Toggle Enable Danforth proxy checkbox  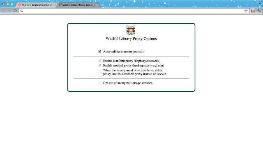click(99, 61)
